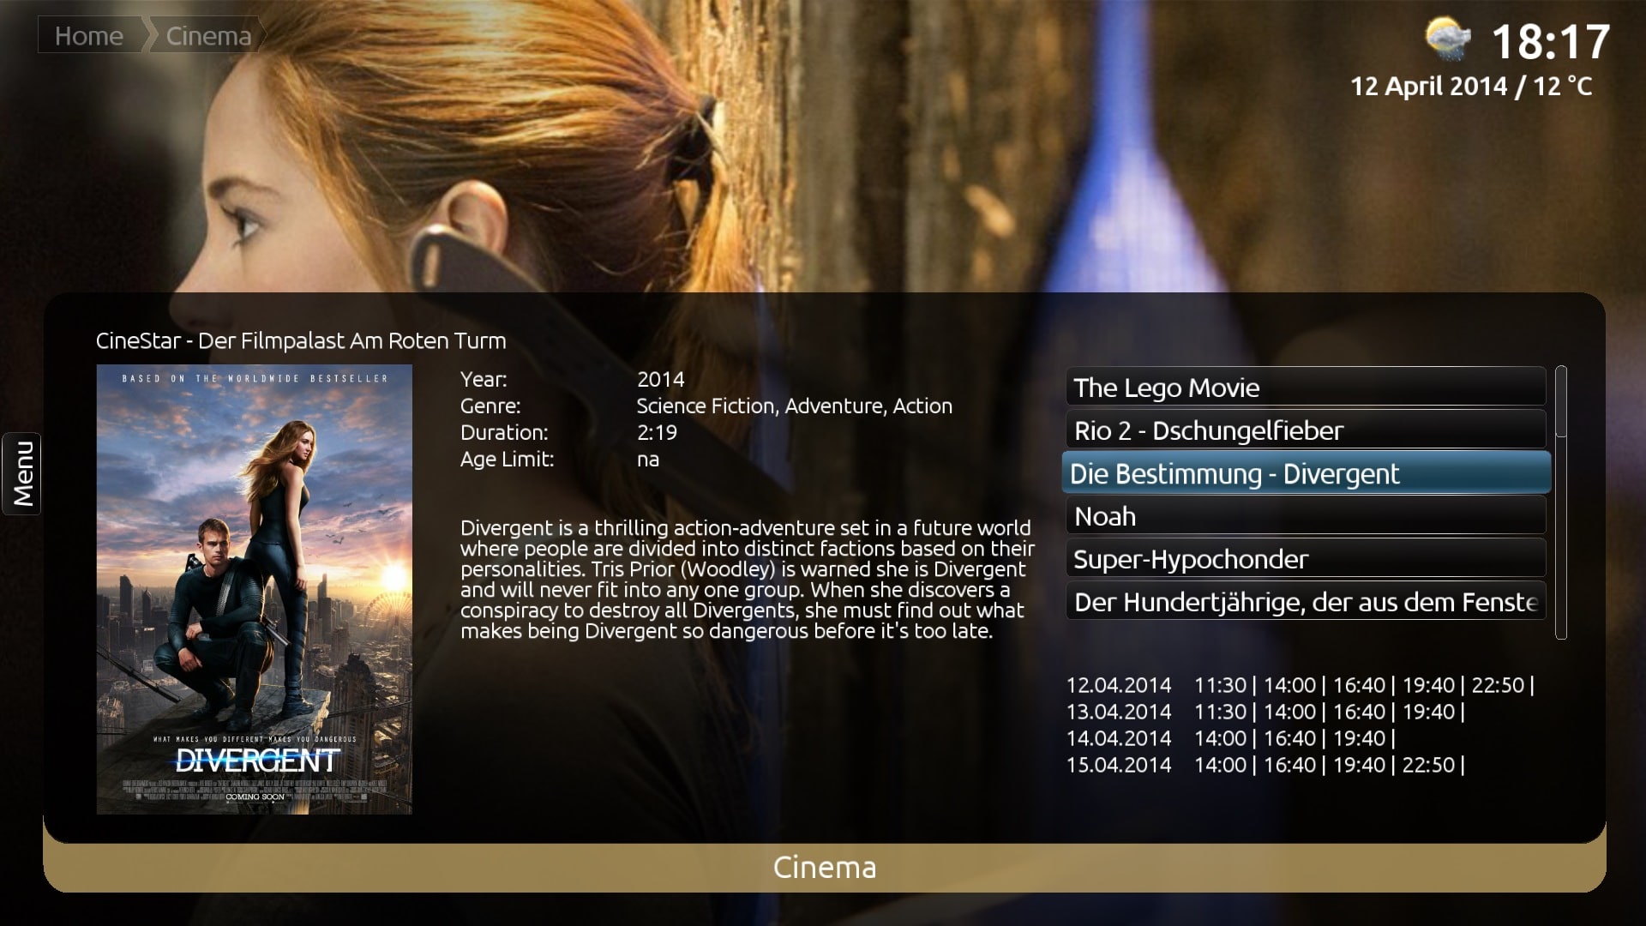The width and height of the screenshot is (1646, 926).
Task: Select Super-Hypochonder movie entry
Action: tap(1306, 559)
